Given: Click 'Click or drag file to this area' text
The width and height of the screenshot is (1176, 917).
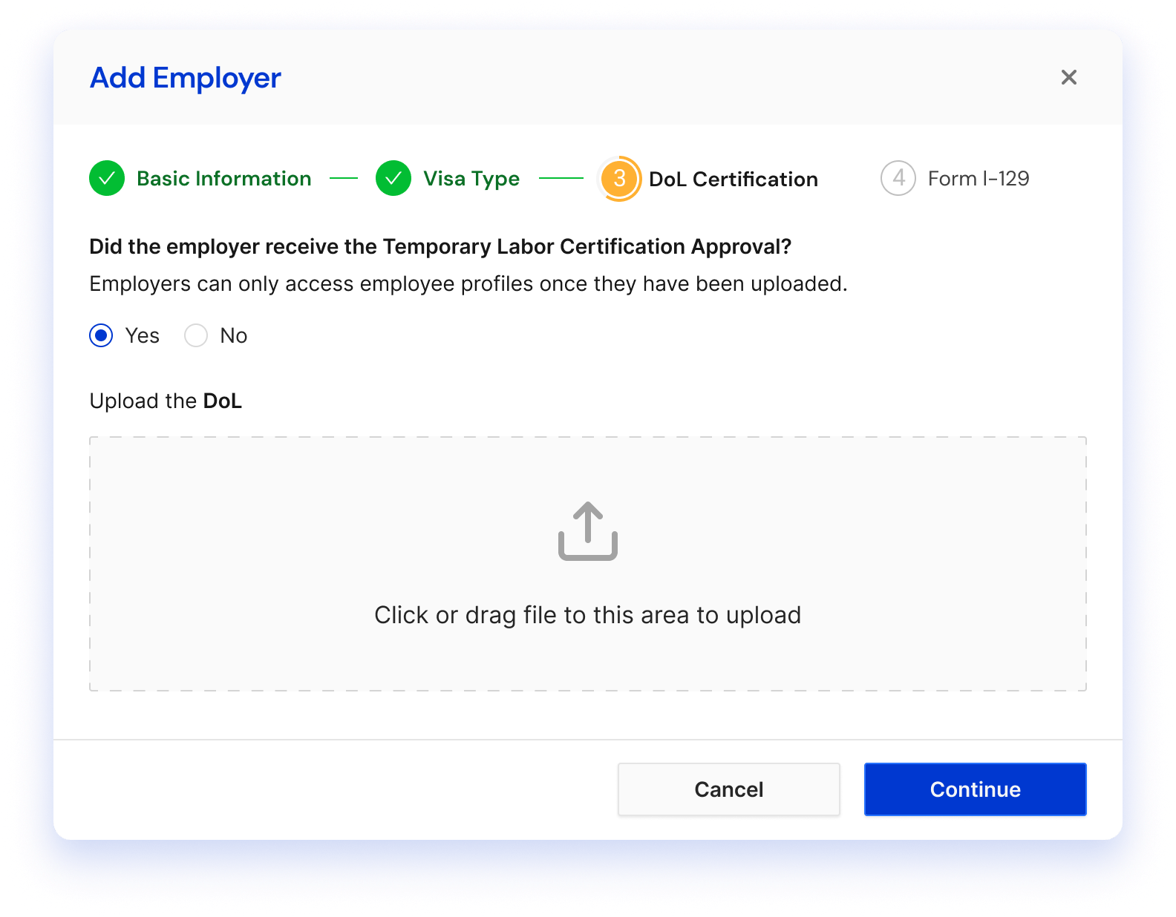Looking at the screenshot, I should click(588, 615).
